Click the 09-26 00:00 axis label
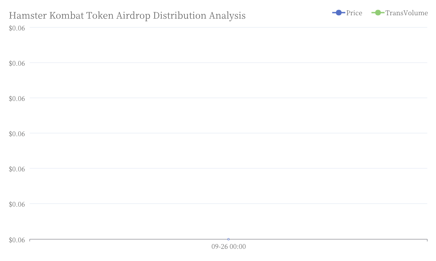This screenshot has height=261, width=436. (x=228, y=247)
